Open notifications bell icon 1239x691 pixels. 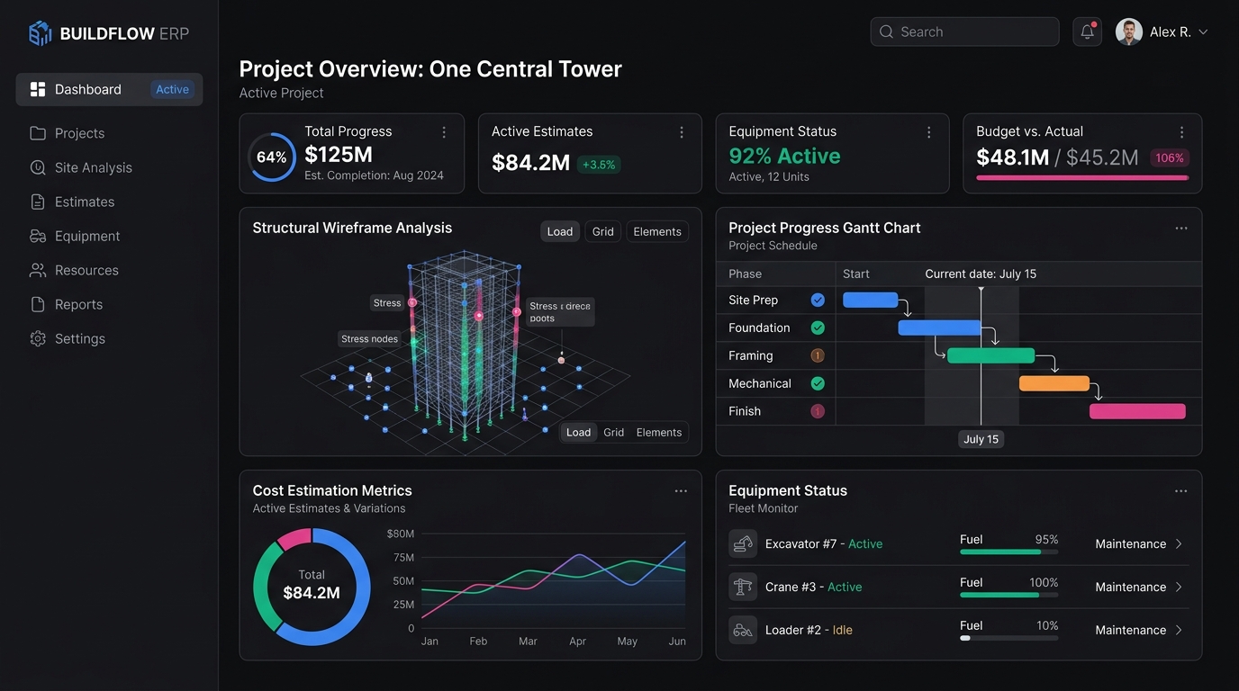click(x=1088, y=31)
